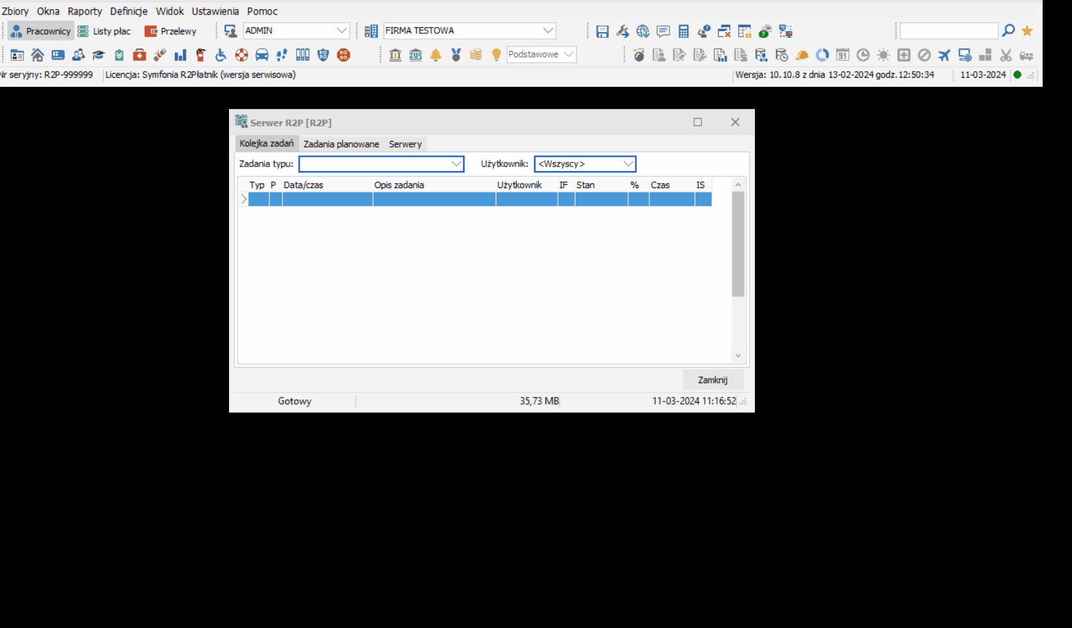Click the red RODO octagon icon
The height and width of the screenshot is (628, 1072).
tap(343, 55)
